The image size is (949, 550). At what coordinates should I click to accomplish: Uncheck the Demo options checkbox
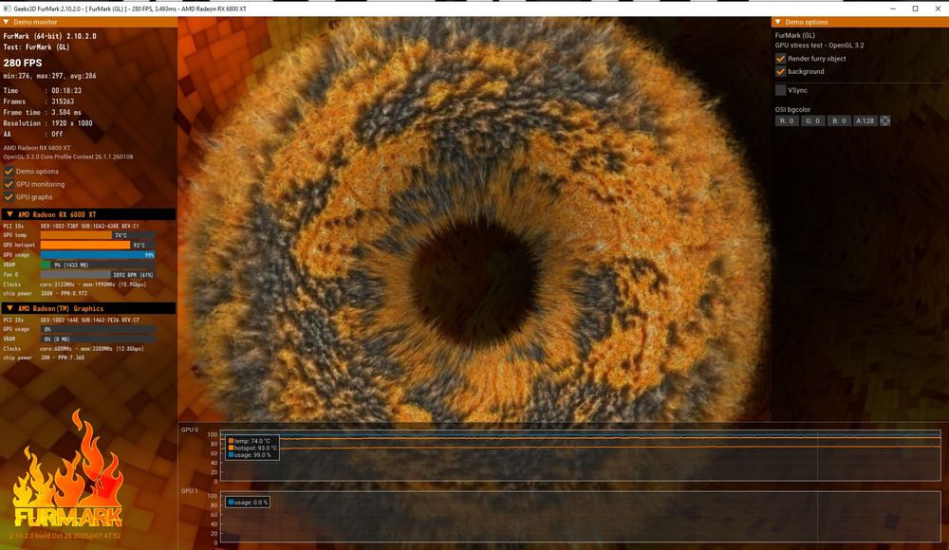click(x=9, y=172)
